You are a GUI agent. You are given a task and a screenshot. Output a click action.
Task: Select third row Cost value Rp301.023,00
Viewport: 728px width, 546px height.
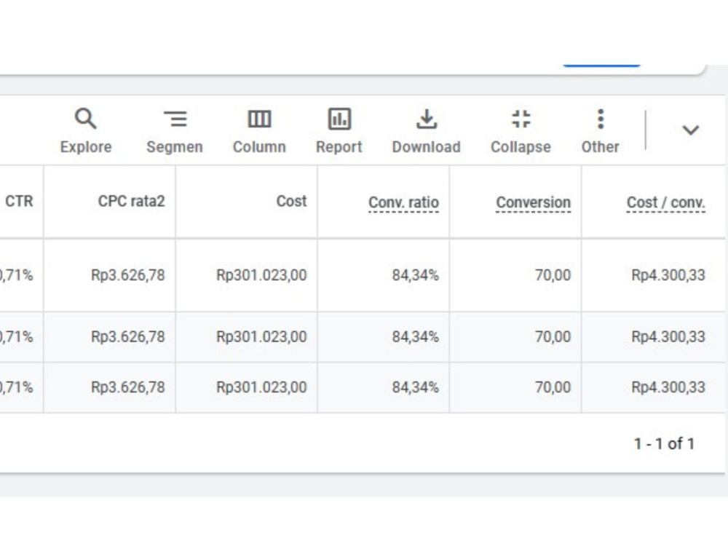(x=261, y=387)
